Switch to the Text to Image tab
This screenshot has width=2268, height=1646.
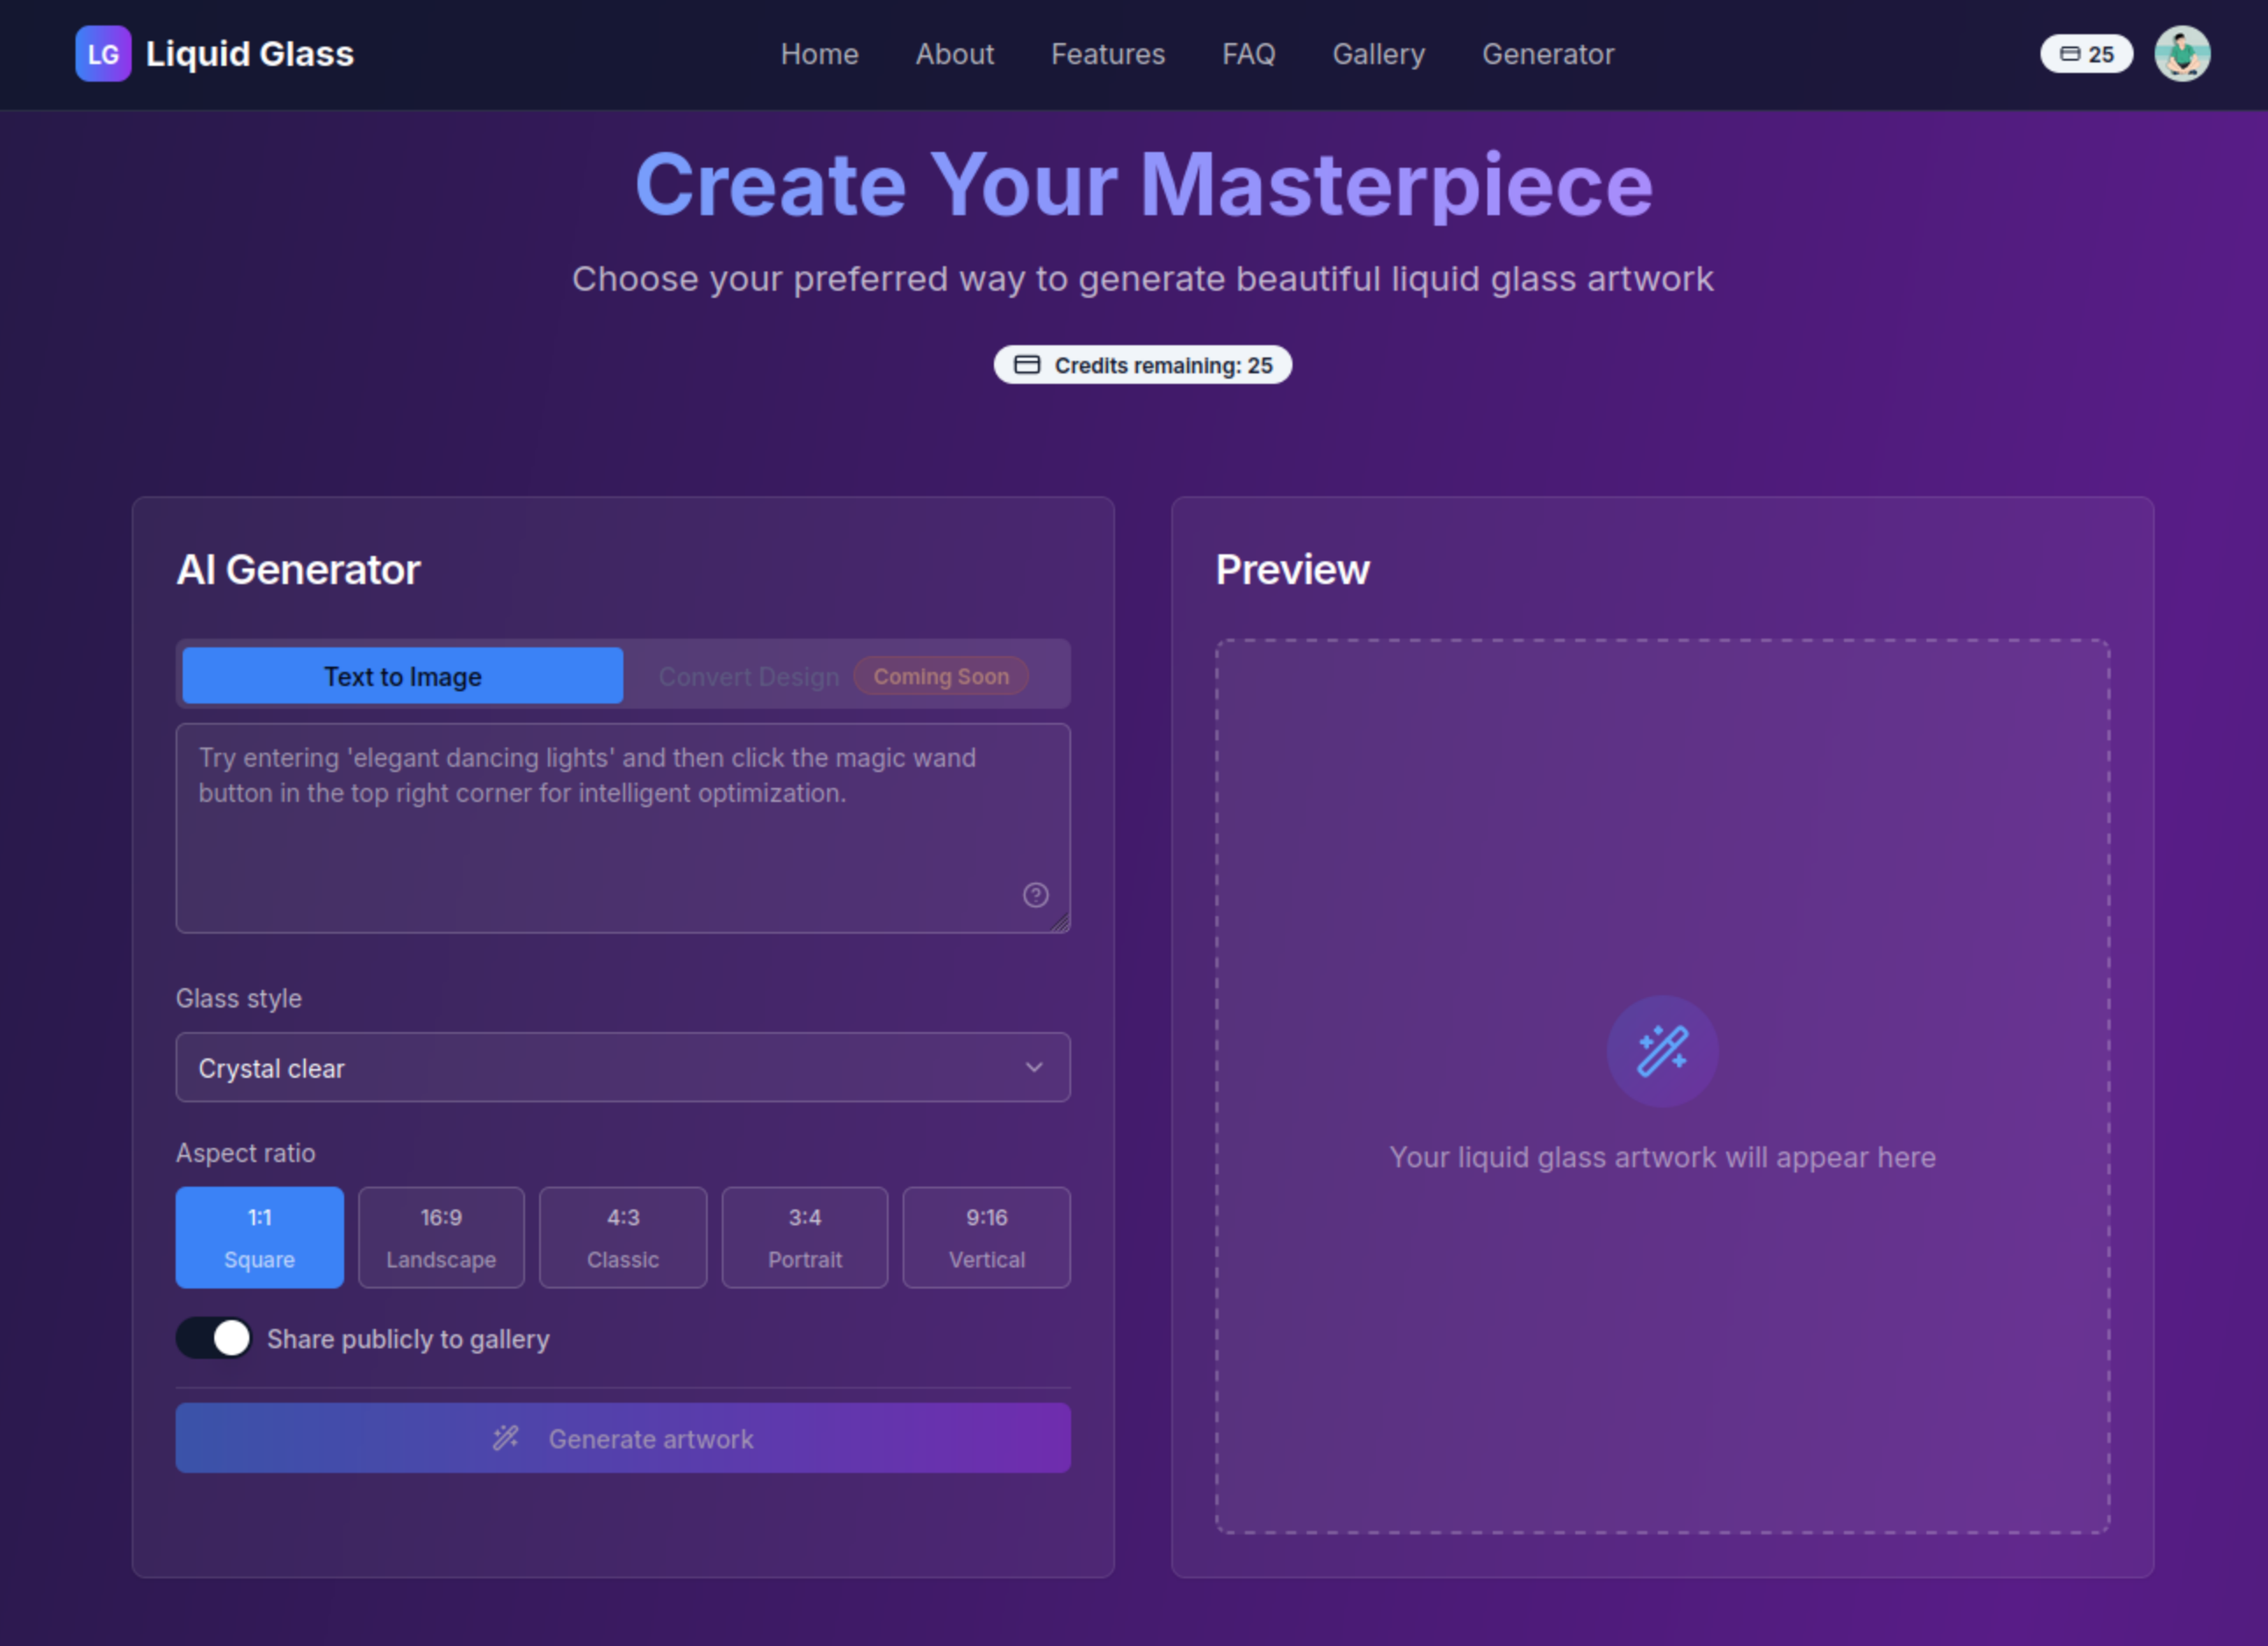(403, 675)
